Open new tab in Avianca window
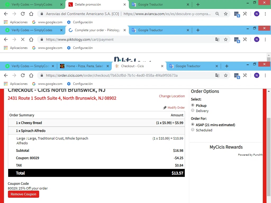This screenshot has height=203, width=271. pyautogui.click(x=198, y=4)
